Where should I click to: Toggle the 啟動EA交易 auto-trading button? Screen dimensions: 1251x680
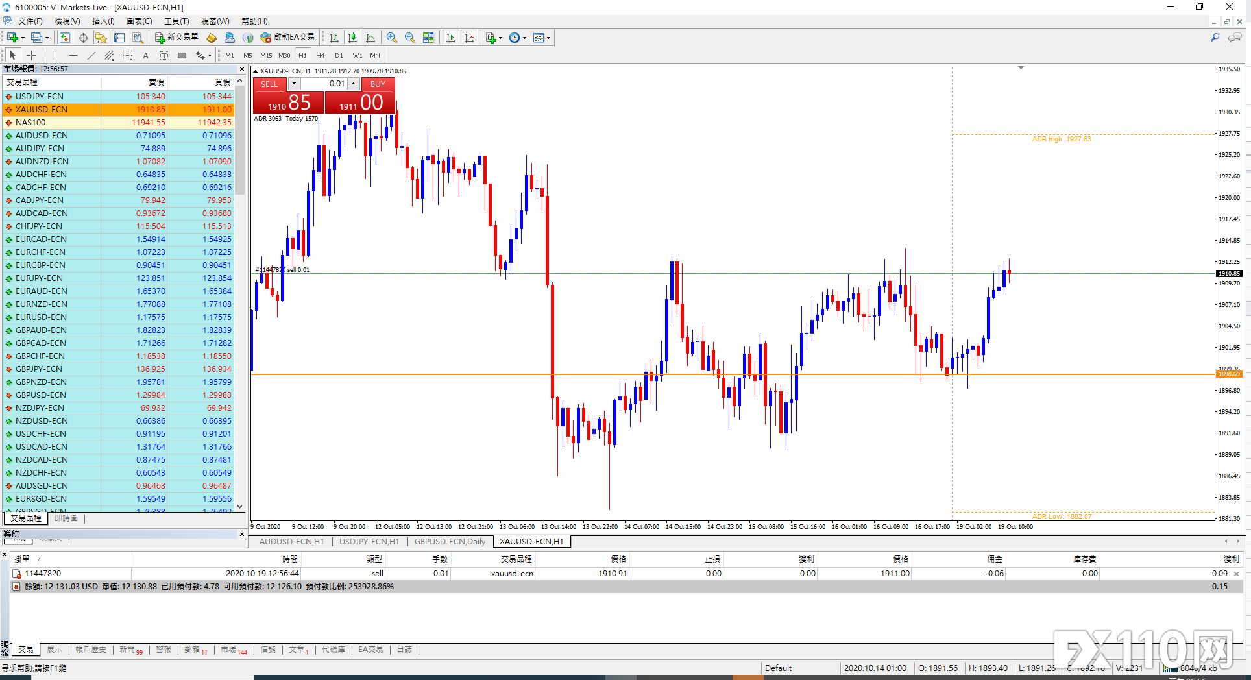[x=287, y=38]
